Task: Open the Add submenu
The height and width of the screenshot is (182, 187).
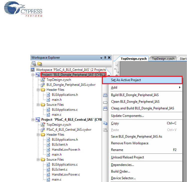Action: pyautogui.click(x=146, y=87)
